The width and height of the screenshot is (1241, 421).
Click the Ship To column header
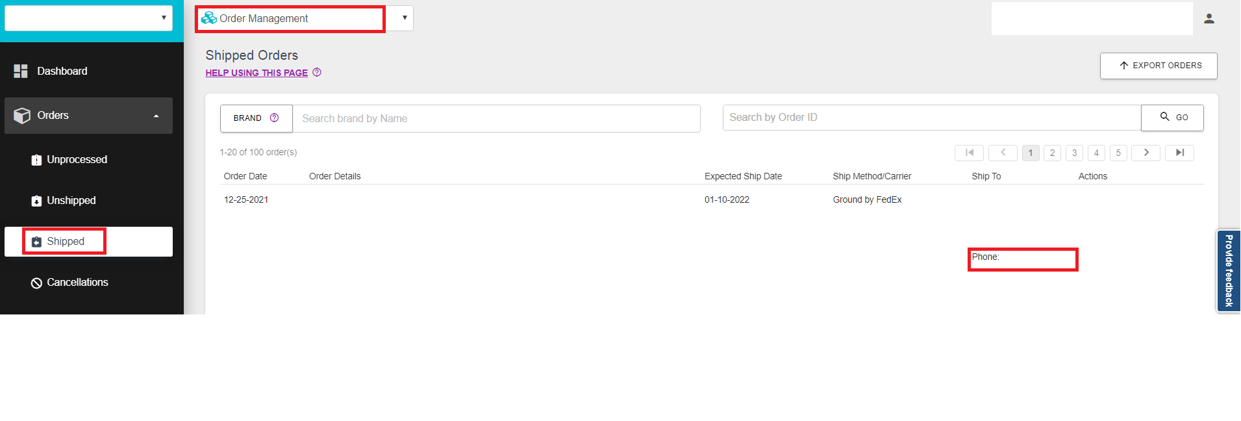coord(986,176)
